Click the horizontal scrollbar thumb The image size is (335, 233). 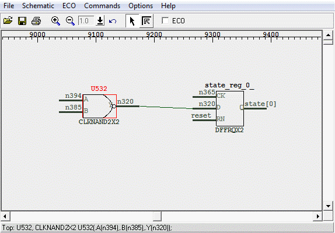157,216
